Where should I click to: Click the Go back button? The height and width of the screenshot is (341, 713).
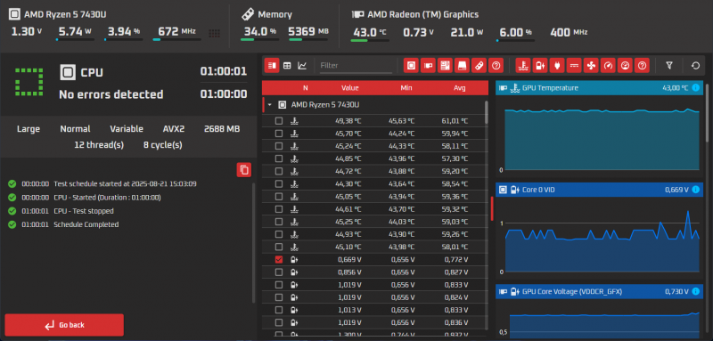click(x=64, y=325)
